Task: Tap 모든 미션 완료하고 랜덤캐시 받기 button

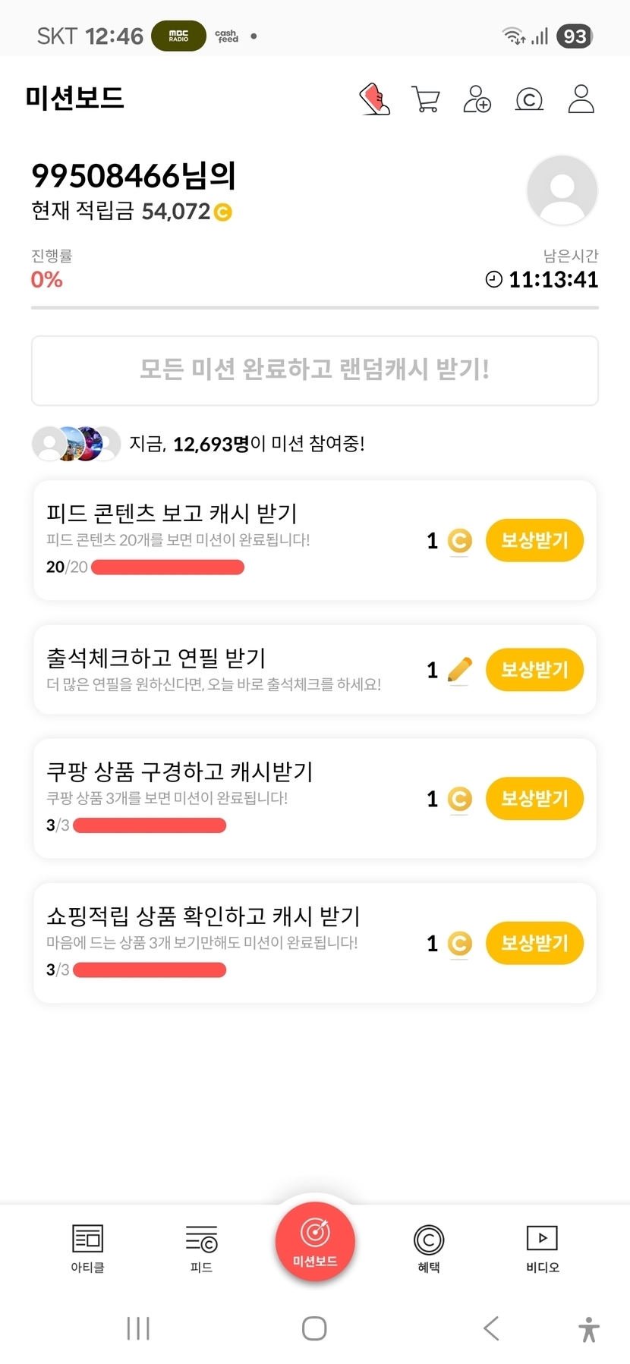Action: click(315, 370)
